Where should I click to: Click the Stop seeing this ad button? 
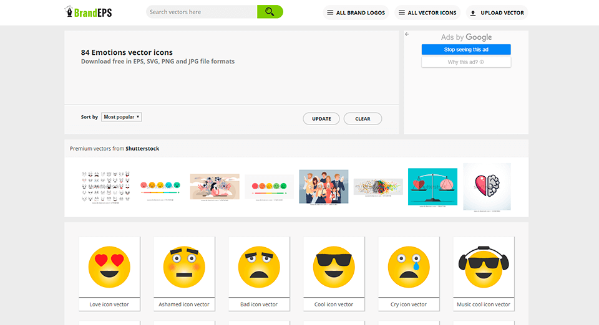[x=466, y=50]
